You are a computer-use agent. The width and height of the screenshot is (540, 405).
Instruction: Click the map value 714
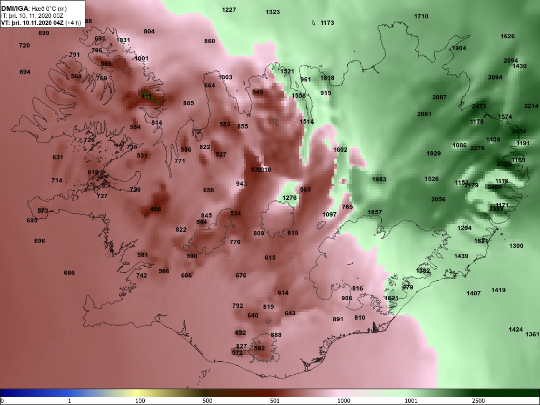click(57, 180)
